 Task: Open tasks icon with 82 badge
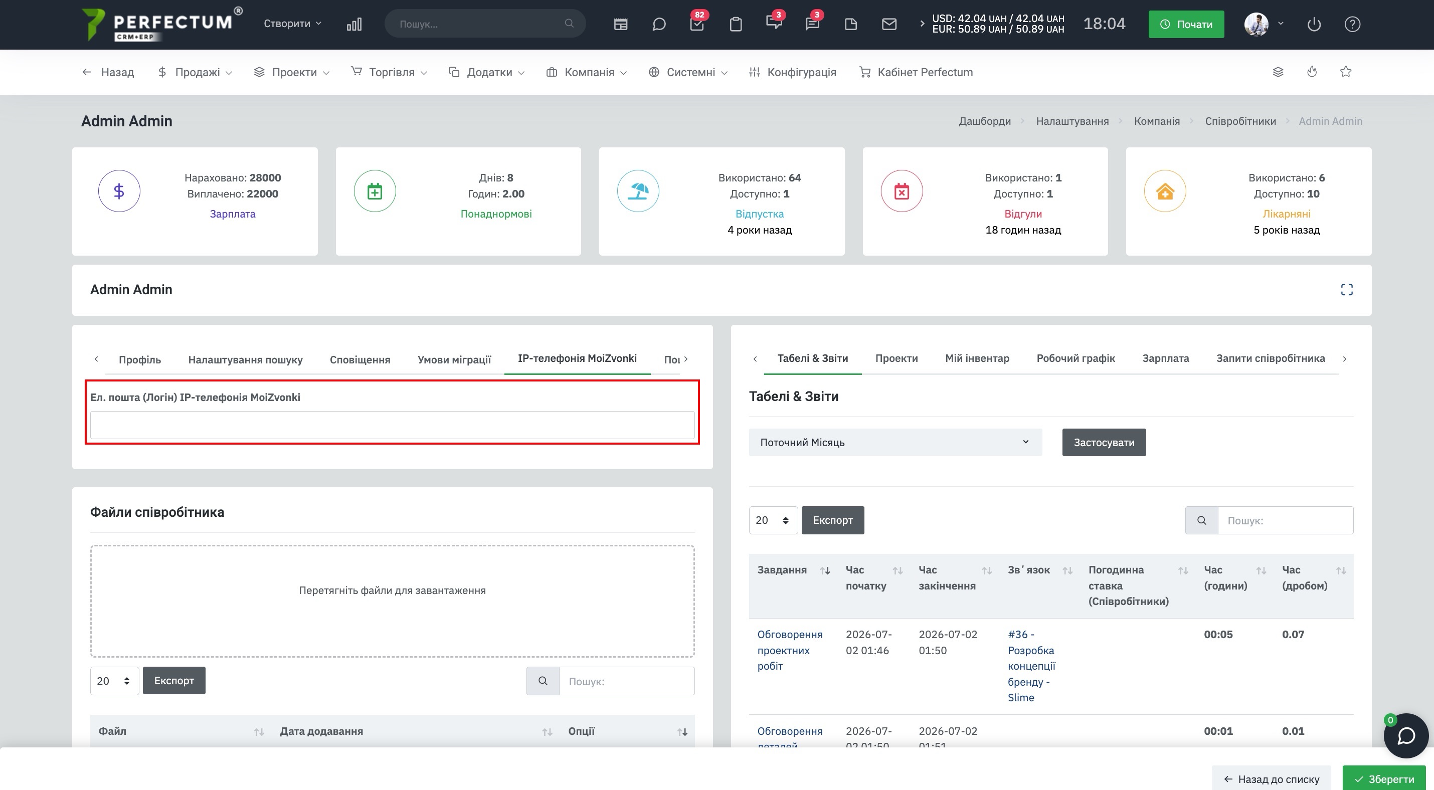coord(697,24)
